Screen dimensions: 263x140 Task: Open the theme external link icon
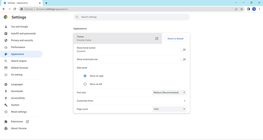click(x=157, y=39)
